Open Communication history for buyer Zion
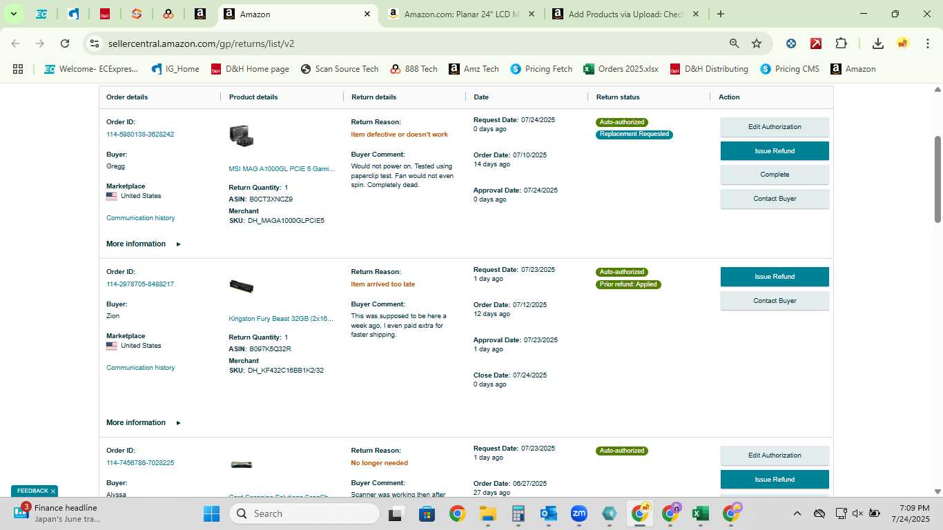 pos(141,368)
